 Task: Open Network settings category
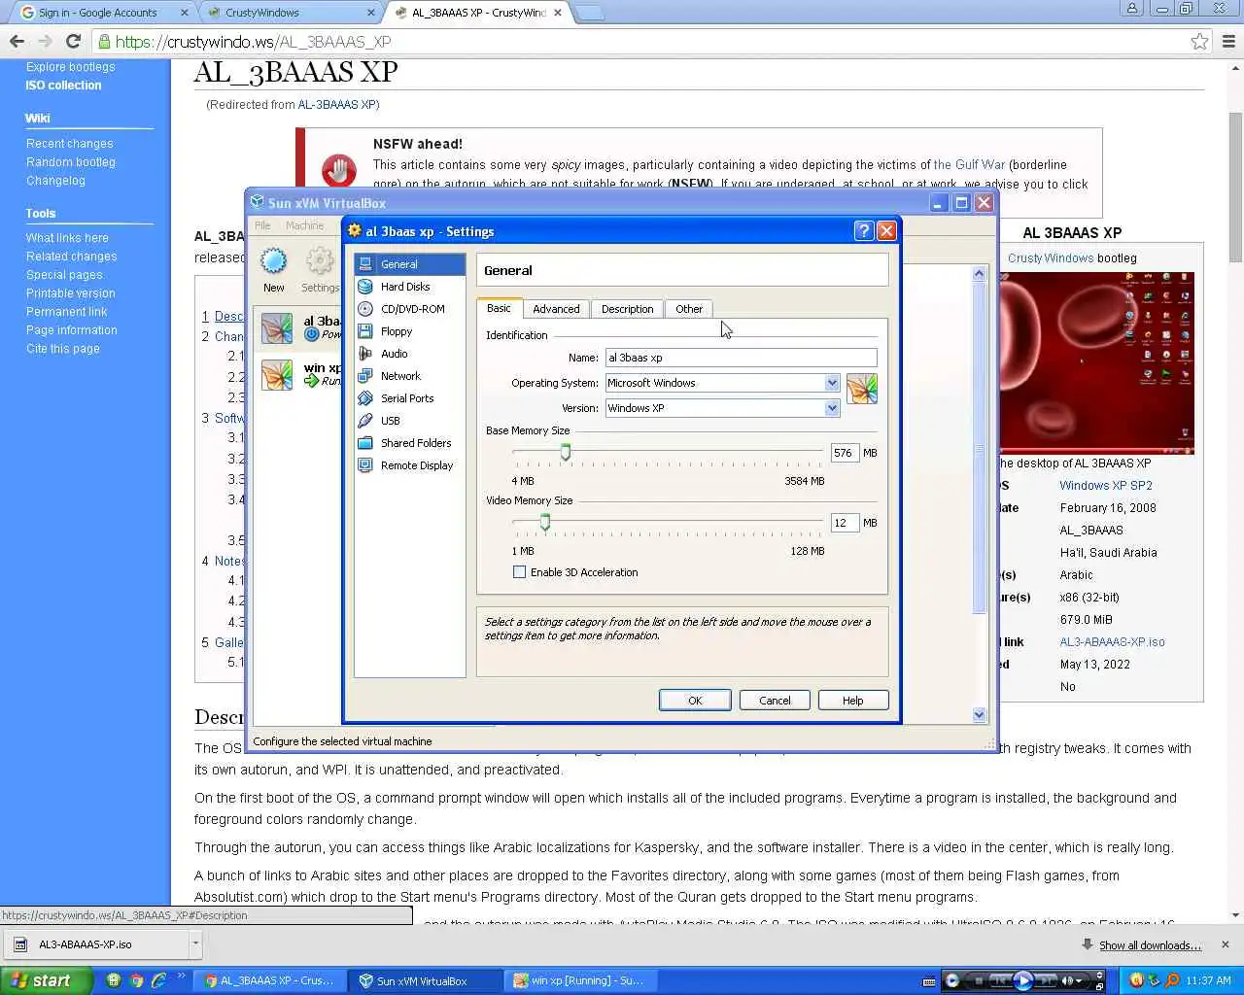[409, 376]
